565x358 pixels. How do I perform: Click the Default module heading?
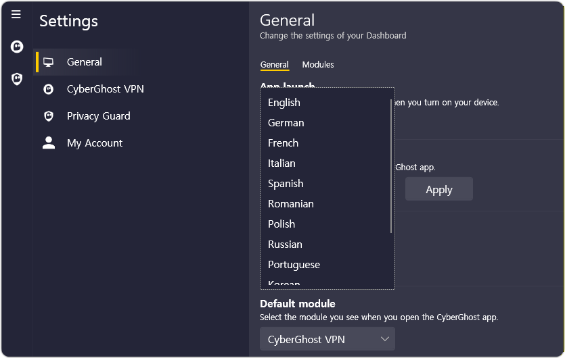point(298,304)
